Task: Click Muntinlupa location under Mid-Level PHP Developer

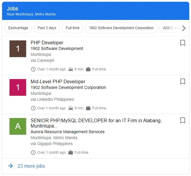Action: point(41,93)
